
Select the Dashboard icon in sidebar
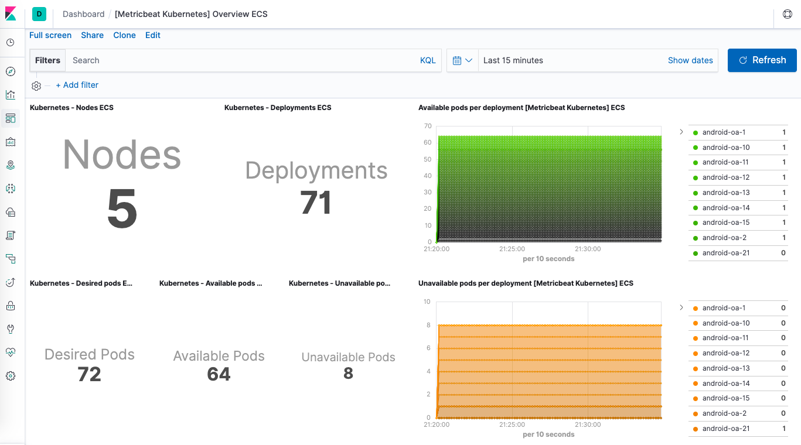pos(11,118)
